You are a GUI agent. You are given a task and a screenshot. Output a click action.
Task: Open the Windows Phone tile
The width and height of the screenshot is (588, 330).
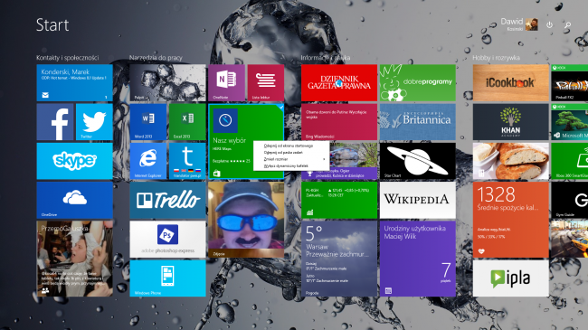pos(167,278)
